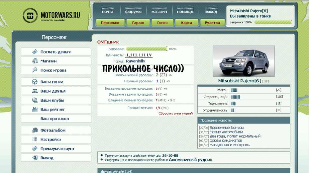Click the Mitsubishi Pajero[6] header car name
309x173 pixels.
pos(249,11)
